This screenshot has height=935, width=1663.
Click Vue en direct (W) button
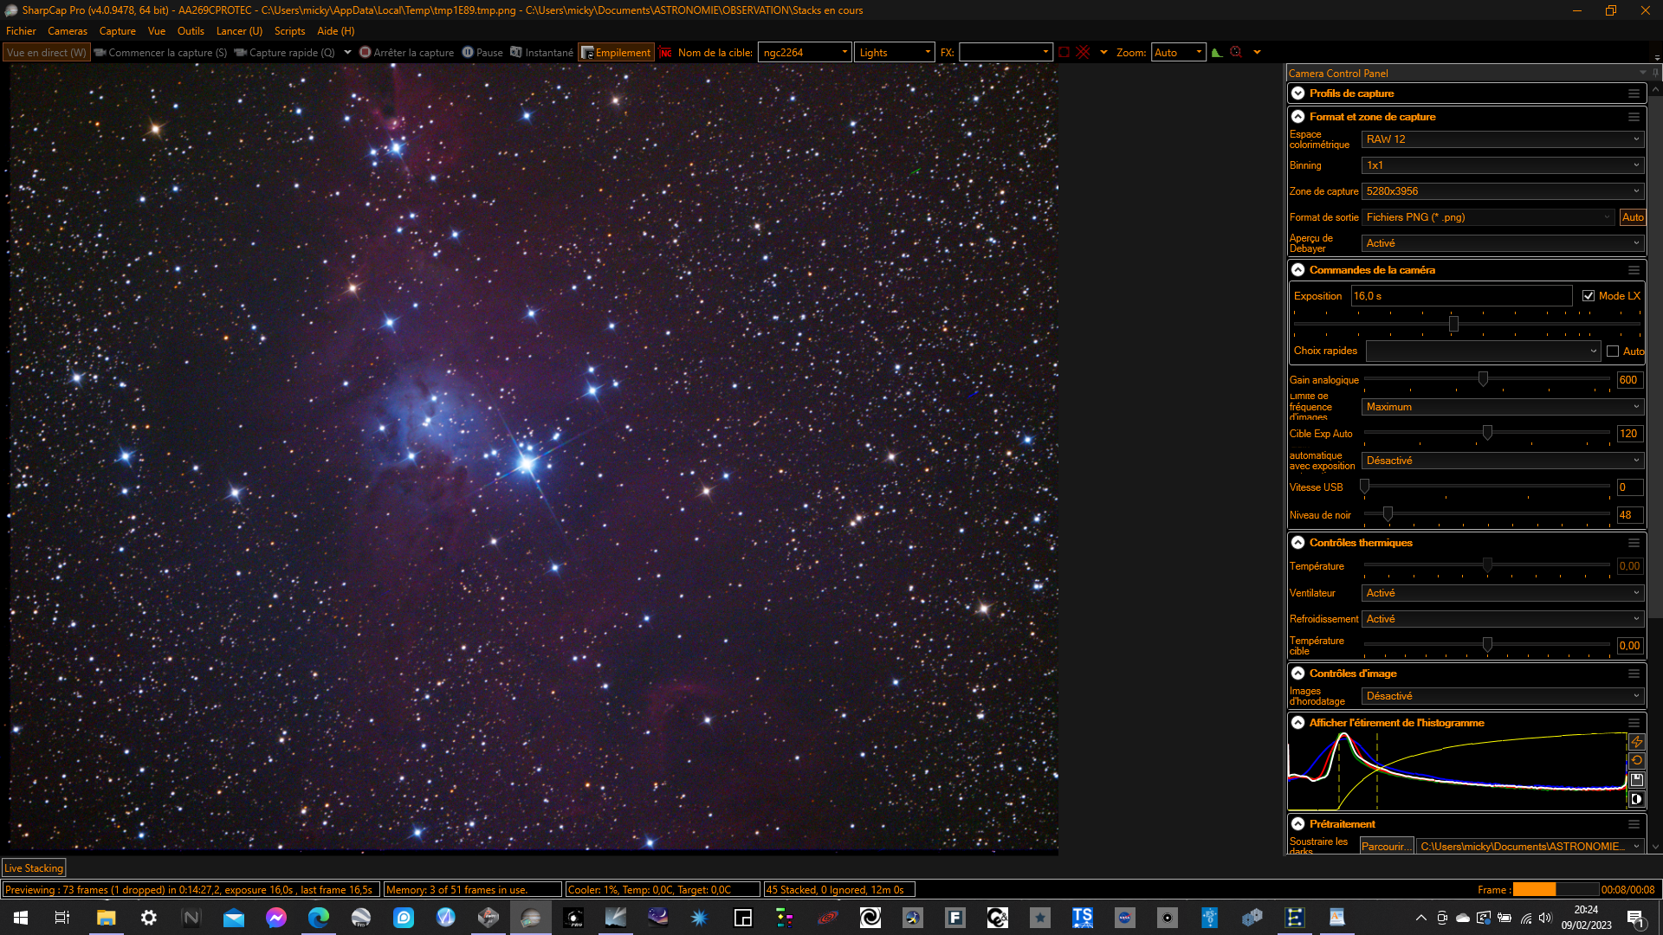pos(47,53)
